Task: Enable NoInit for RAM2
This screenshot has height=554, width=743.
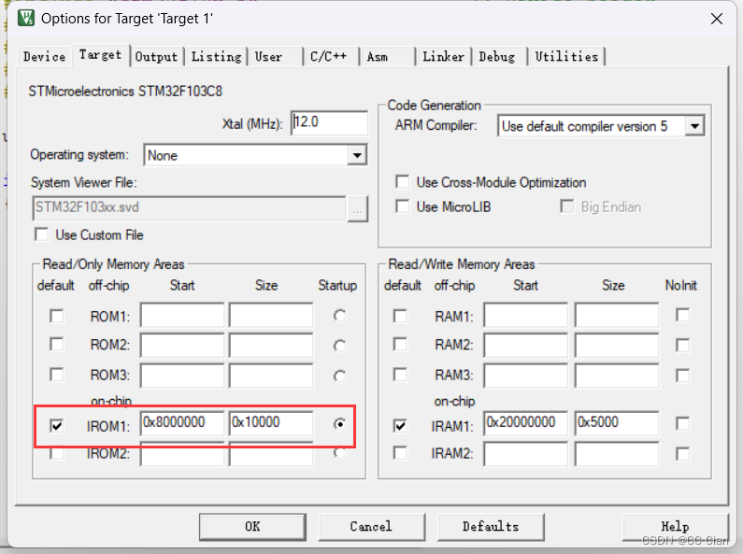Action: [683, 345]
